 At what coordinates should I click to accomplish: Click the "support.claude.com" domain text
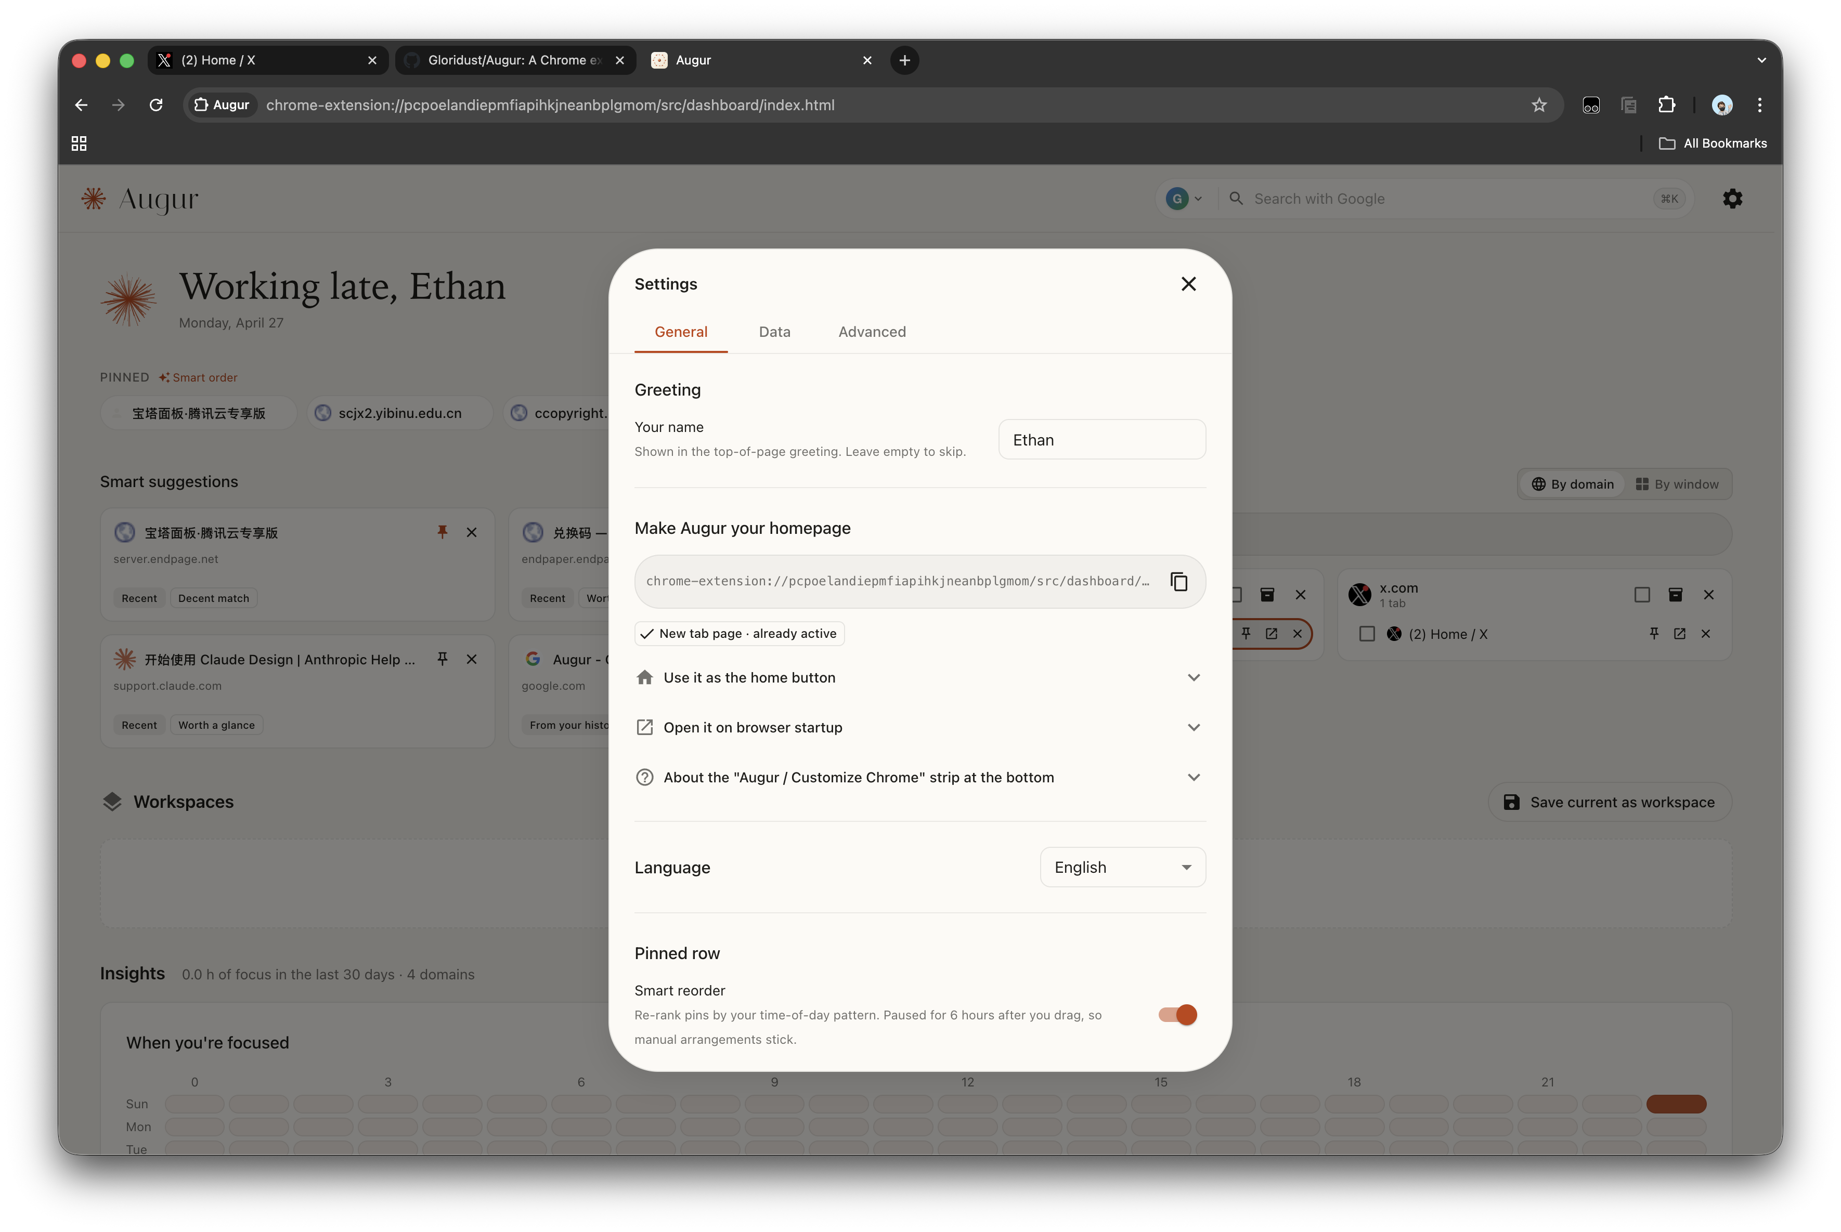(x=167, y=685)
